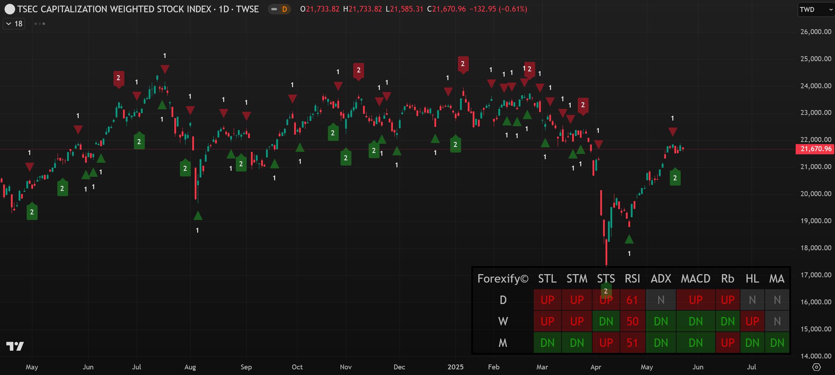Click the HL column header
This screenshot has height=375, width=835.
click(752, 279)
